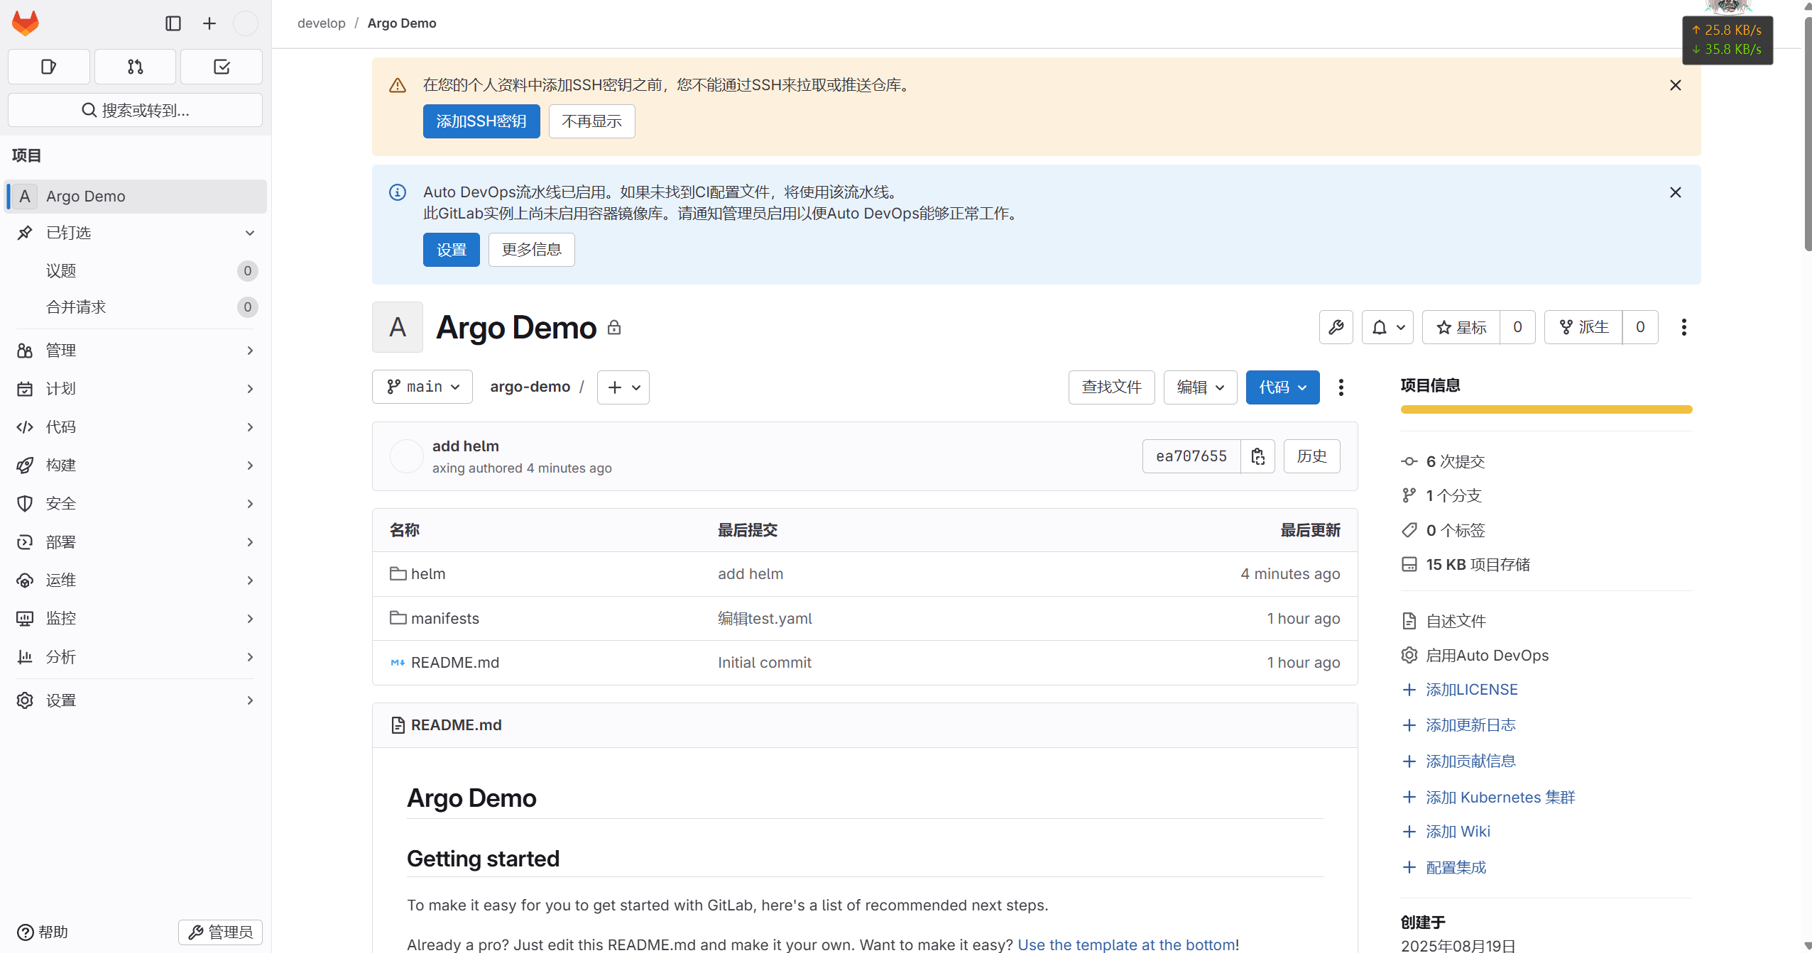The height and width of the screenshot is (953, 1812).
Task: Click the 更多信息 button
Action: 531,250
